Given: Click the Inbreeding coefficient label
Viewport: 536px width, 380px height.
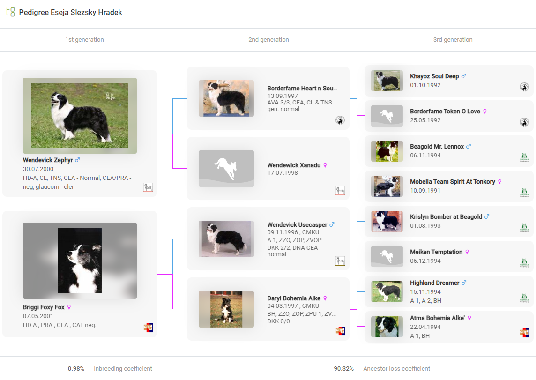Looking at the screenshot, I should pyautogui.click(x=123, y=369).
